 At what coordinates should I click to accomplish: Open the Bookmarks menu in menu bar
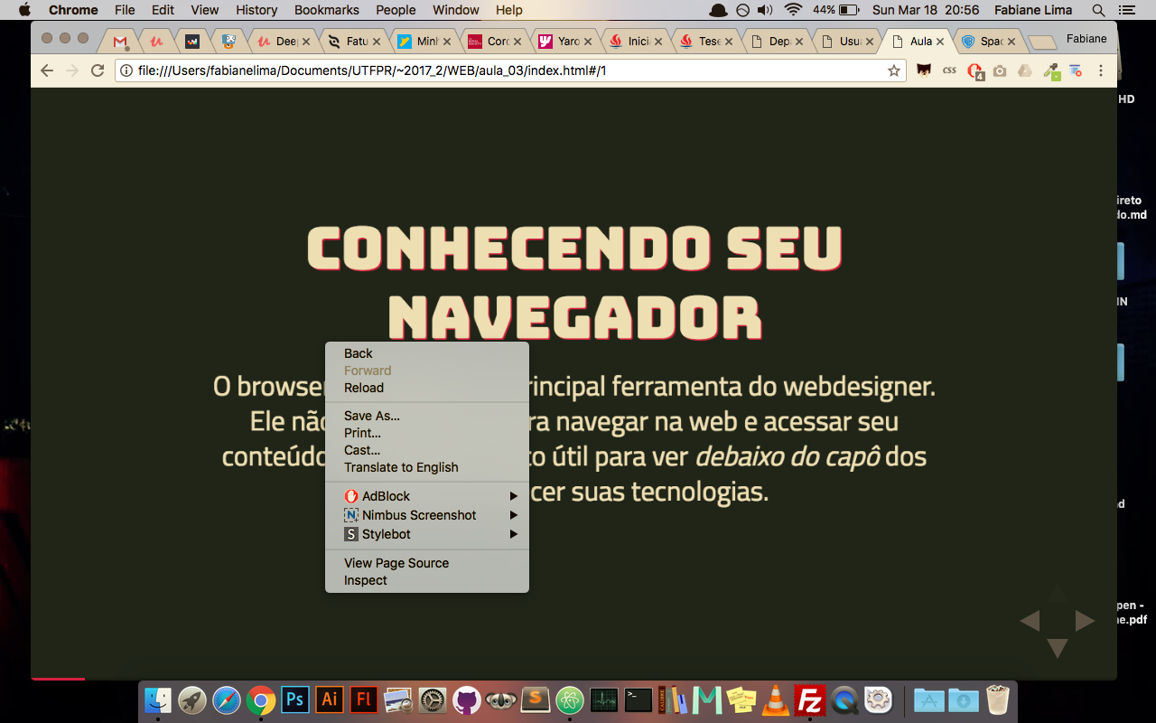click(x=326, y=10)
